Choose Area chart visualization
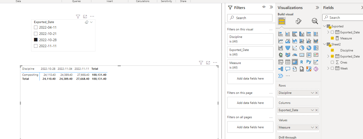363x139 pixels. click(288, 41)
